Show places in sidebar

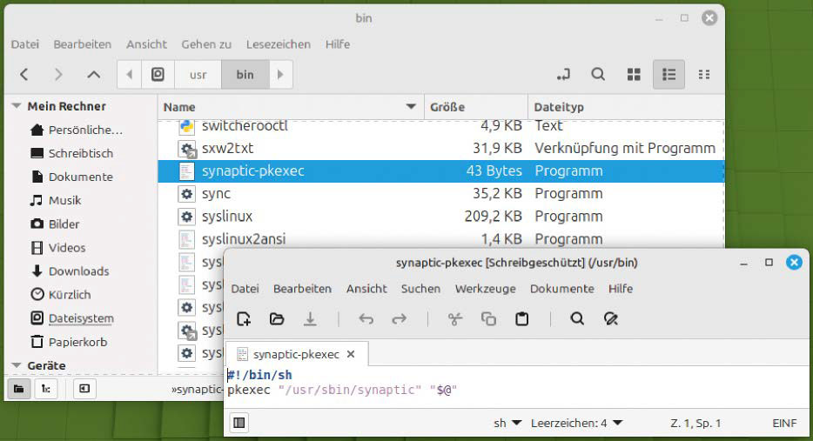click(x=18, y=389)
